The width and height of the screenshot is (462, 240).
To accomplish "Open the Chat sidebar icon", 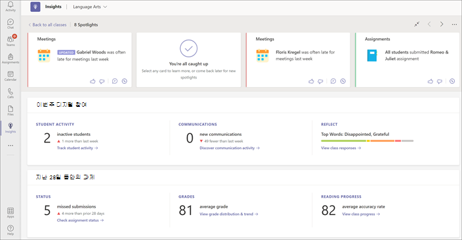I will pos(11,24).
